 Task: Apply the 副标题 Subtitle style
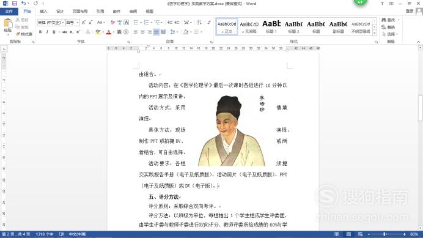point(338,27)
